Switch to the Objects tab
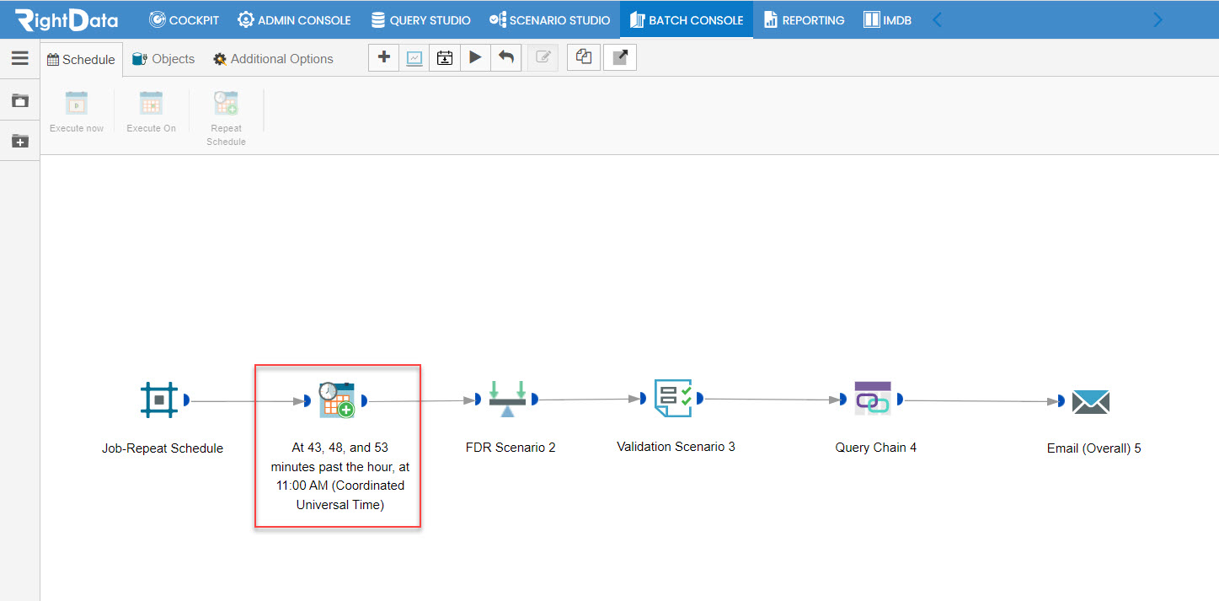The height and width of the screenshot is (601, 1219). [x=163, y=58]
